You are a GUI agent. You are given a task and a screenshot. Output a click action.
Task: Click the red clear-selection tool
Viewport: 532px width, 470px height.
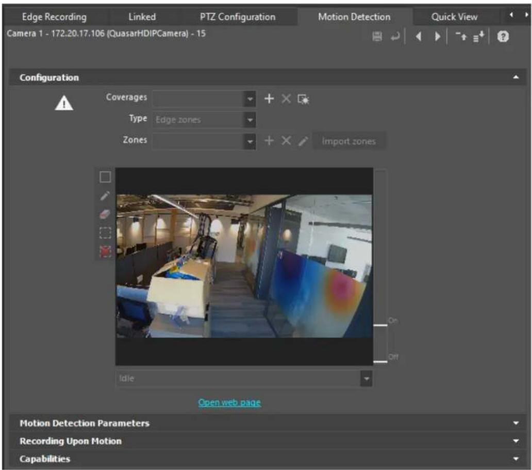105,251
